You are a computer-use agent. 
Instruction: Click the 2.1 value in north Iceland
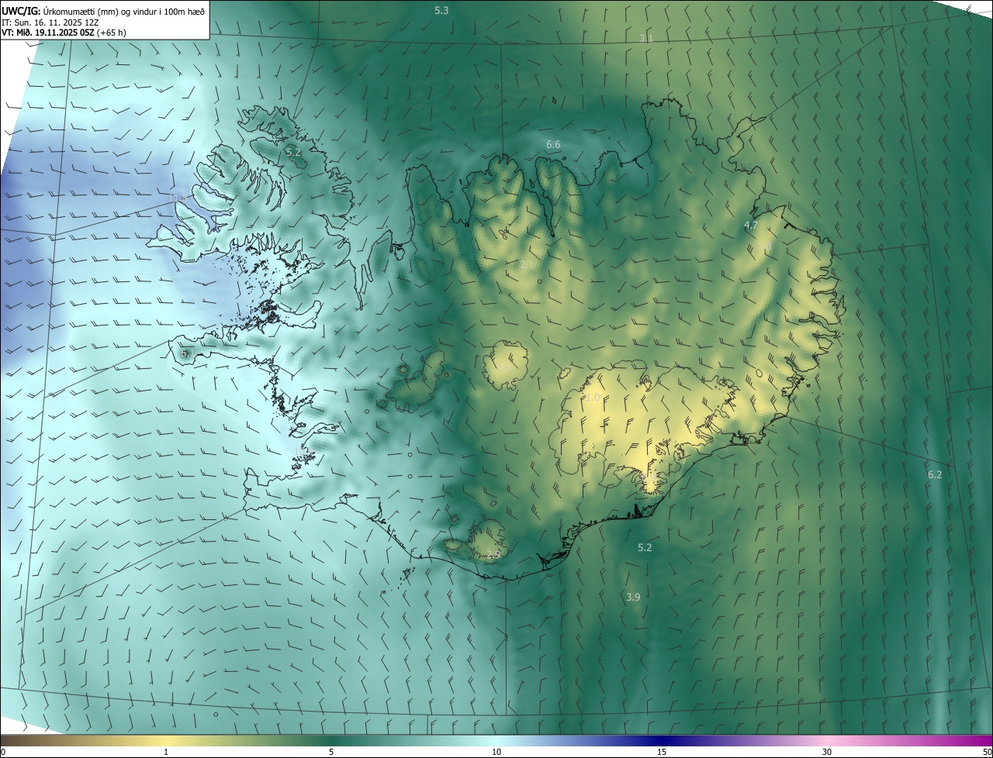pos(526,265)
